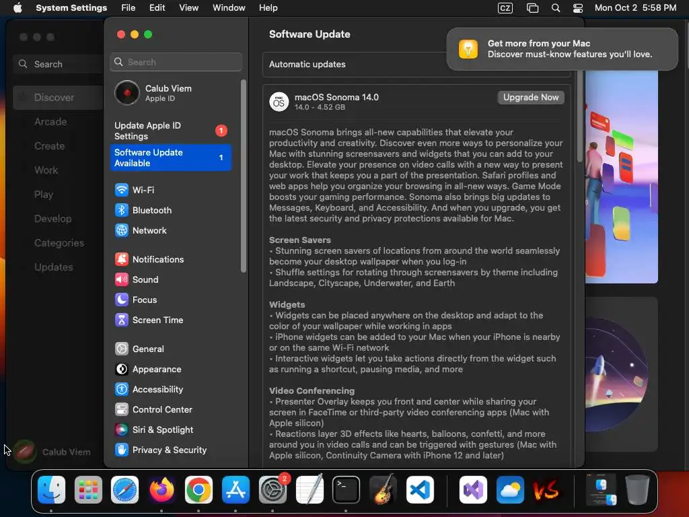Screen dimensions: 689x517
Task: Click the Software Update pane scrollbar
Action: tap(580, 116)
